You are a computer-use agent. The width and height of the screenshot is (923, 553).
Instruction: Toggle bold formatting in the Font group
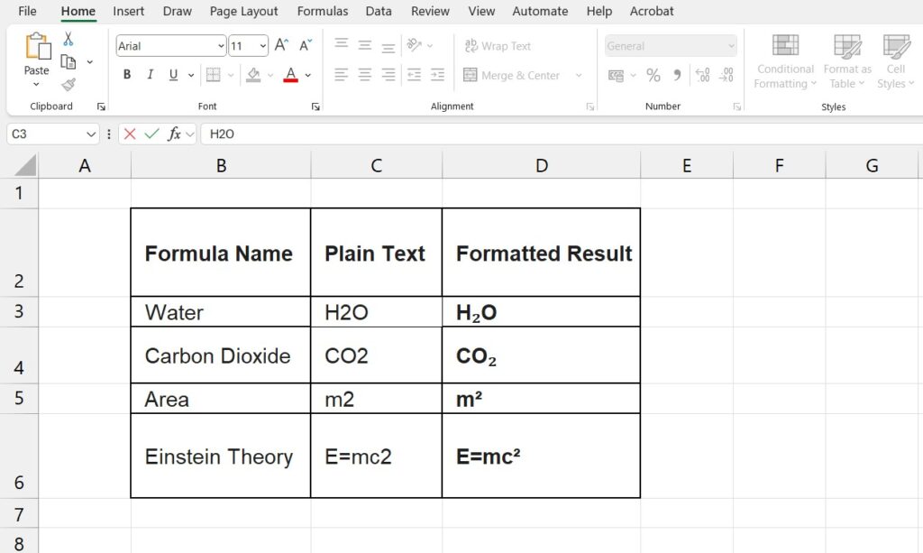coord(126,74)
